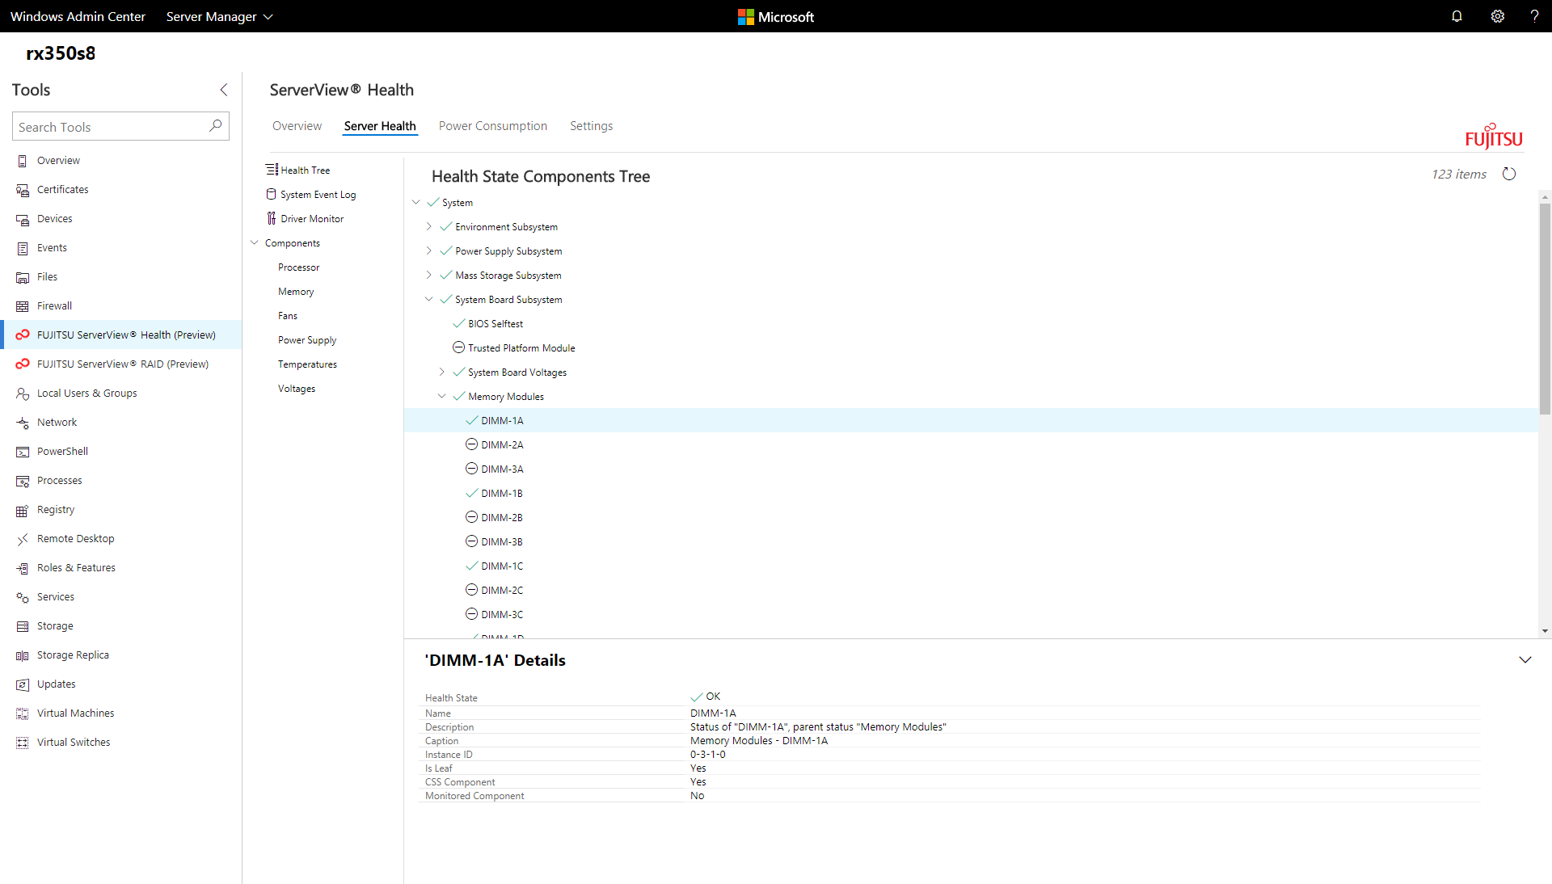The width and height of the screenshot is (1552, 884).
Task: Toggle DIMM-2C disabled status indicator
Action: tap(471, 589)
